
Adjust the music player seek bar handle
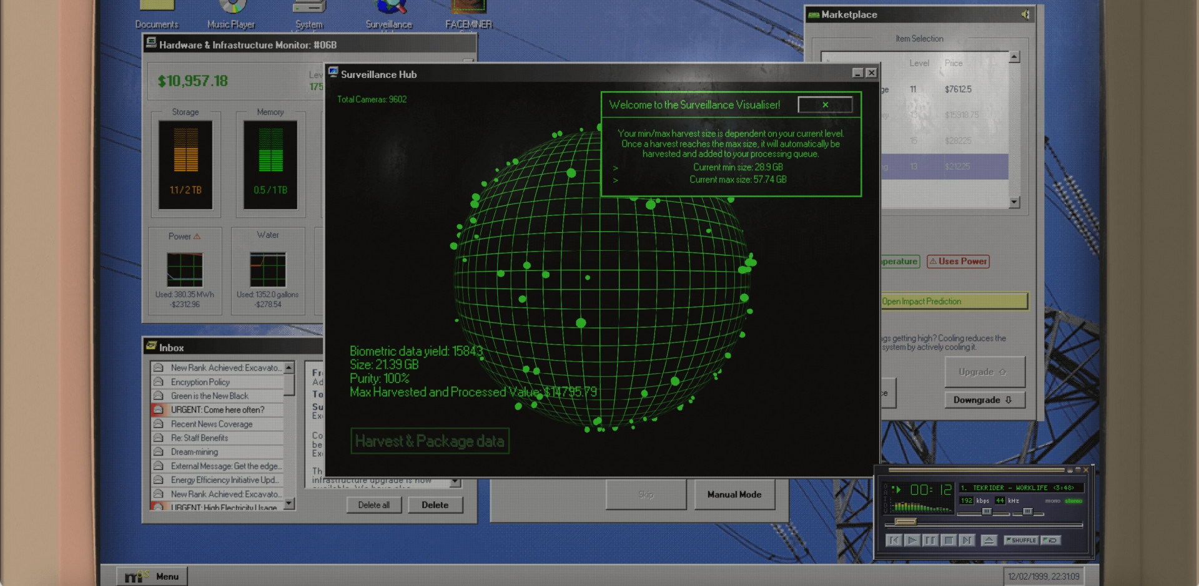pos(905,522)
